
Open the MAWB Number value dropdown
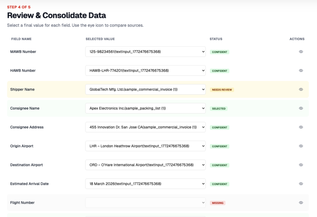pos(145,52)
